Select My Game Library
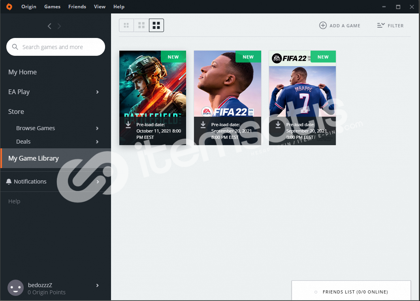This screenshot has width=420, height=301. [x=56, y=158]
